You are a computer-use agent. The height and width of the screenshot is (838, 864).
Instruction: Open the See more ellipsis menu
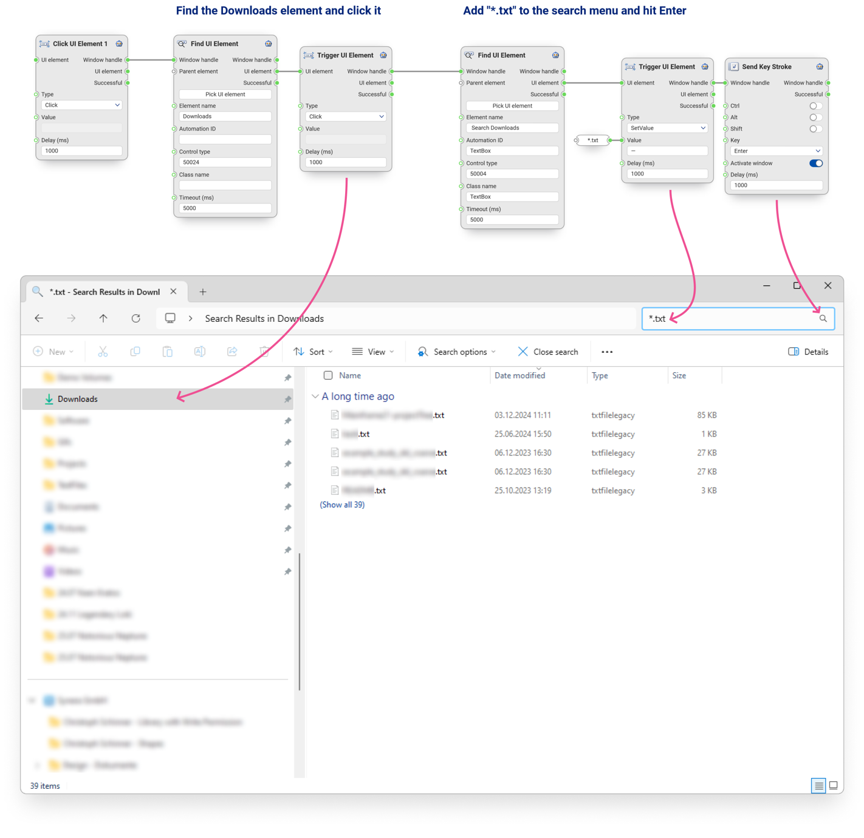pos(607,352)
